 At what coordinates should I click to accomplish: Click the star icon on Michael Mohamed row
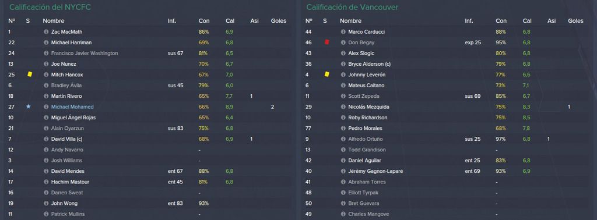point(28,107)
